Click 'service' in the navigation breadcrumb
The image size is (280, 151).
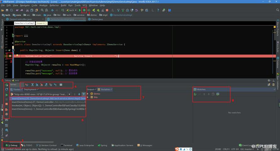(x=79, y=15)
